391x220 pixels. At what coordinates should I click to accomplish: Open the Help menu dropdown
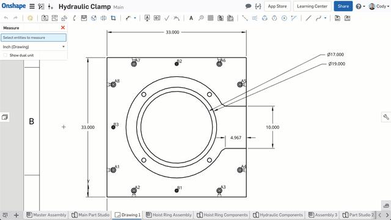click(360, 7)
